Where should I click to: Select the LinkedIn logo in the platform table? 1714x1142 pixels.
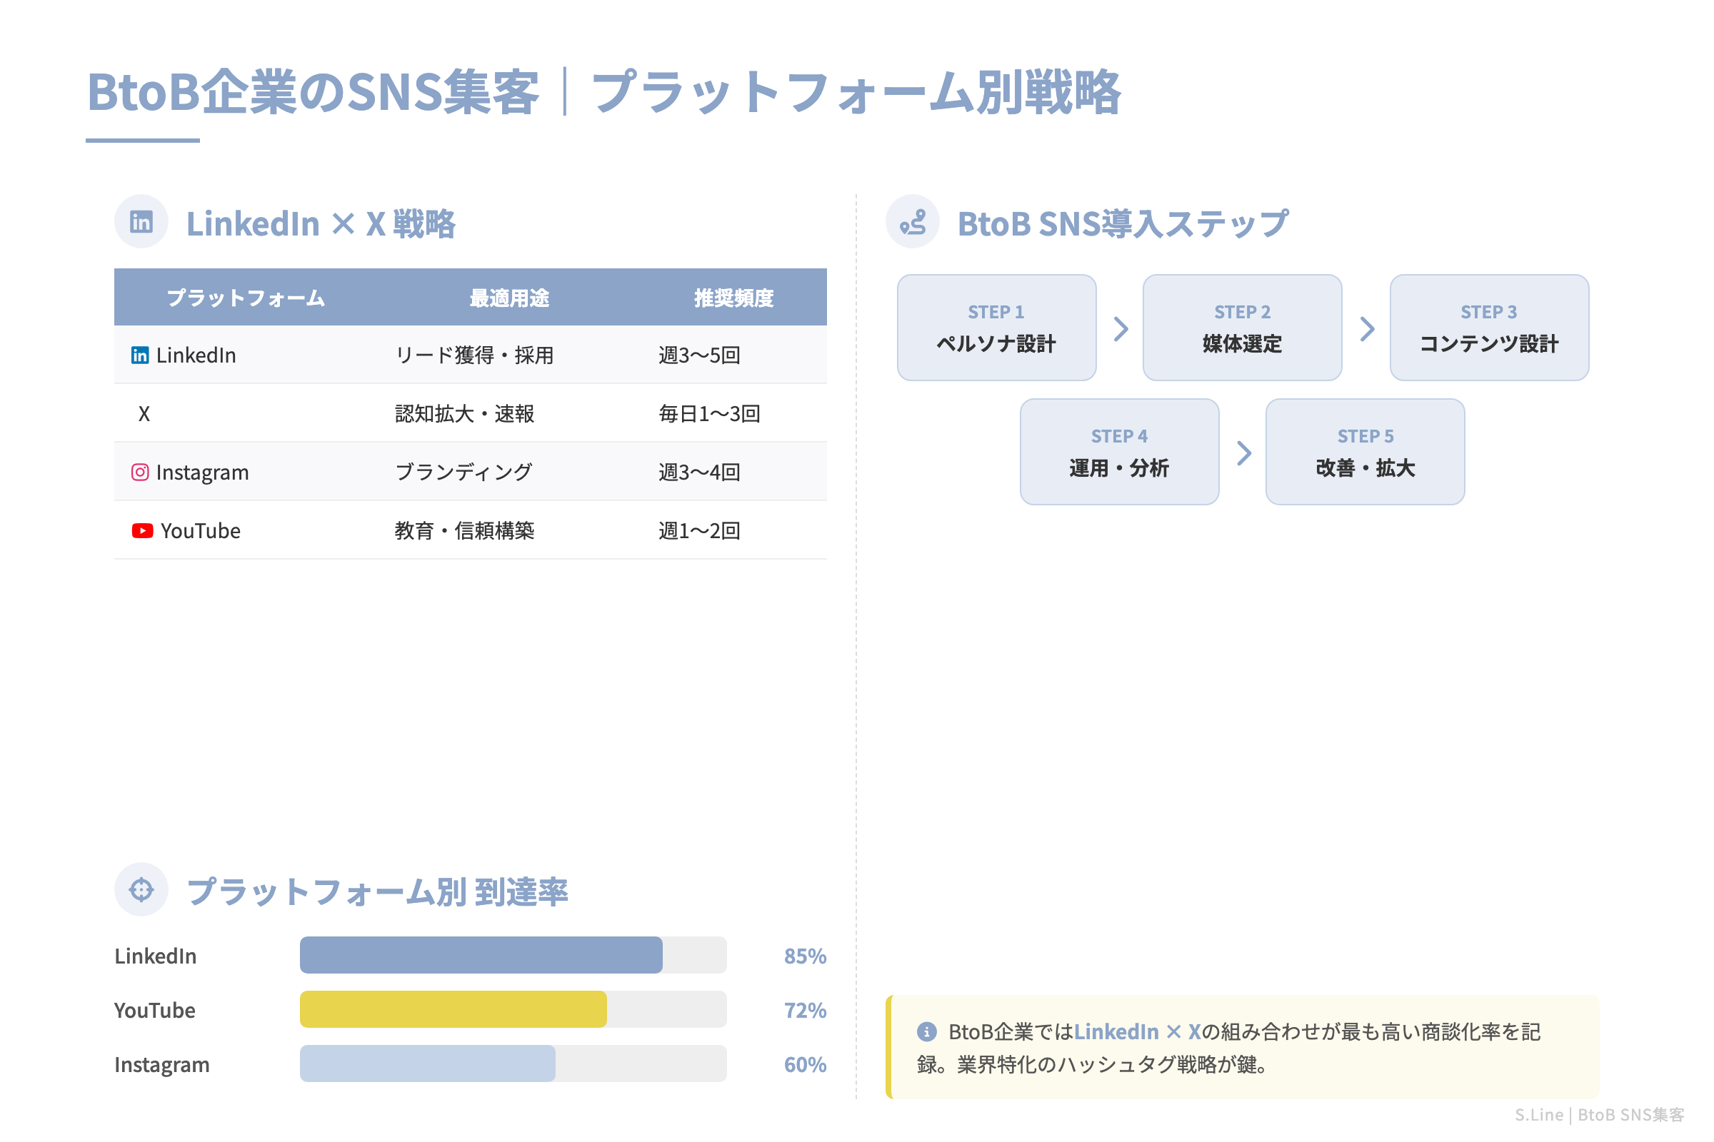(x=139, y=355)
